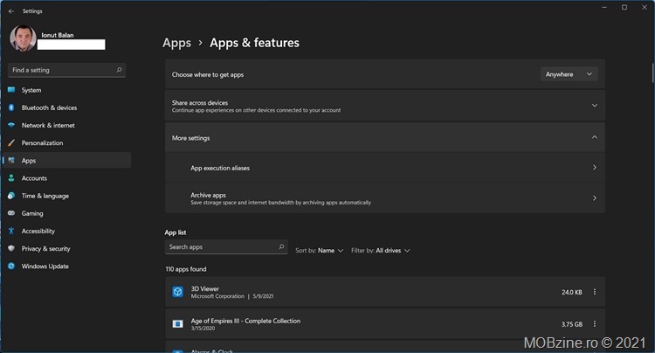Screen dimensions: 655x353
Task: Minimize the Settings window
Action: [604, 8]
